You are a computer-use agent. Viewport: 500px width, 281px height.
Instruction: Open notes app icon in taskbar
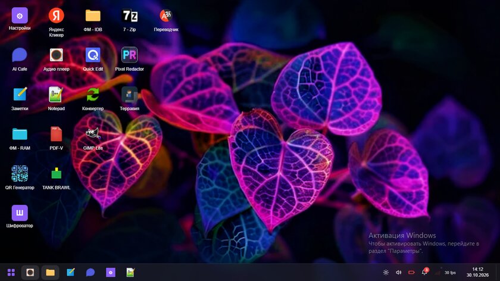pos(70,273)
